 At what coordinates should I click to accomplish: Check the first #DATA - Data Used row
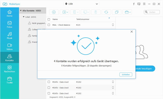pyautogui.click(x=49, y=82)
